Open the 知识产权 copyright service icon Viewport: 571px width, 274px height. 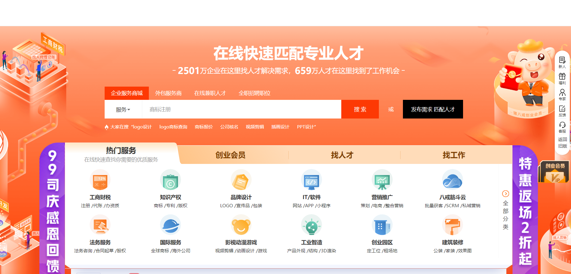point(170,180)
